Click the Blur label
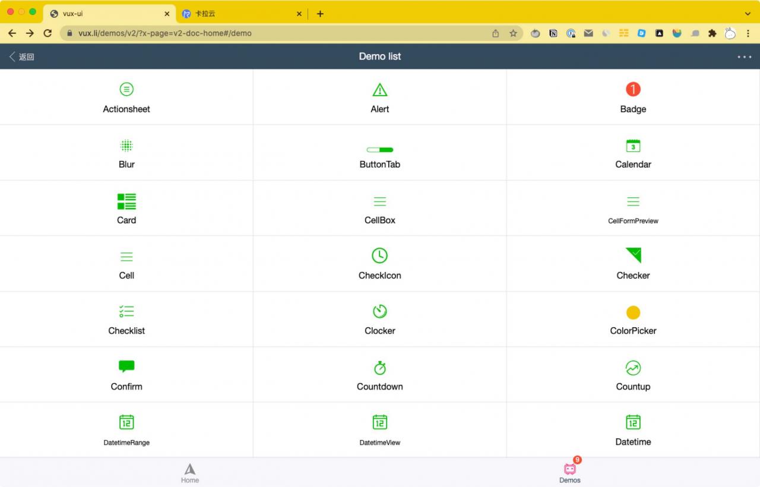Viewport: 760px width, 487px height. click(126, 165)
